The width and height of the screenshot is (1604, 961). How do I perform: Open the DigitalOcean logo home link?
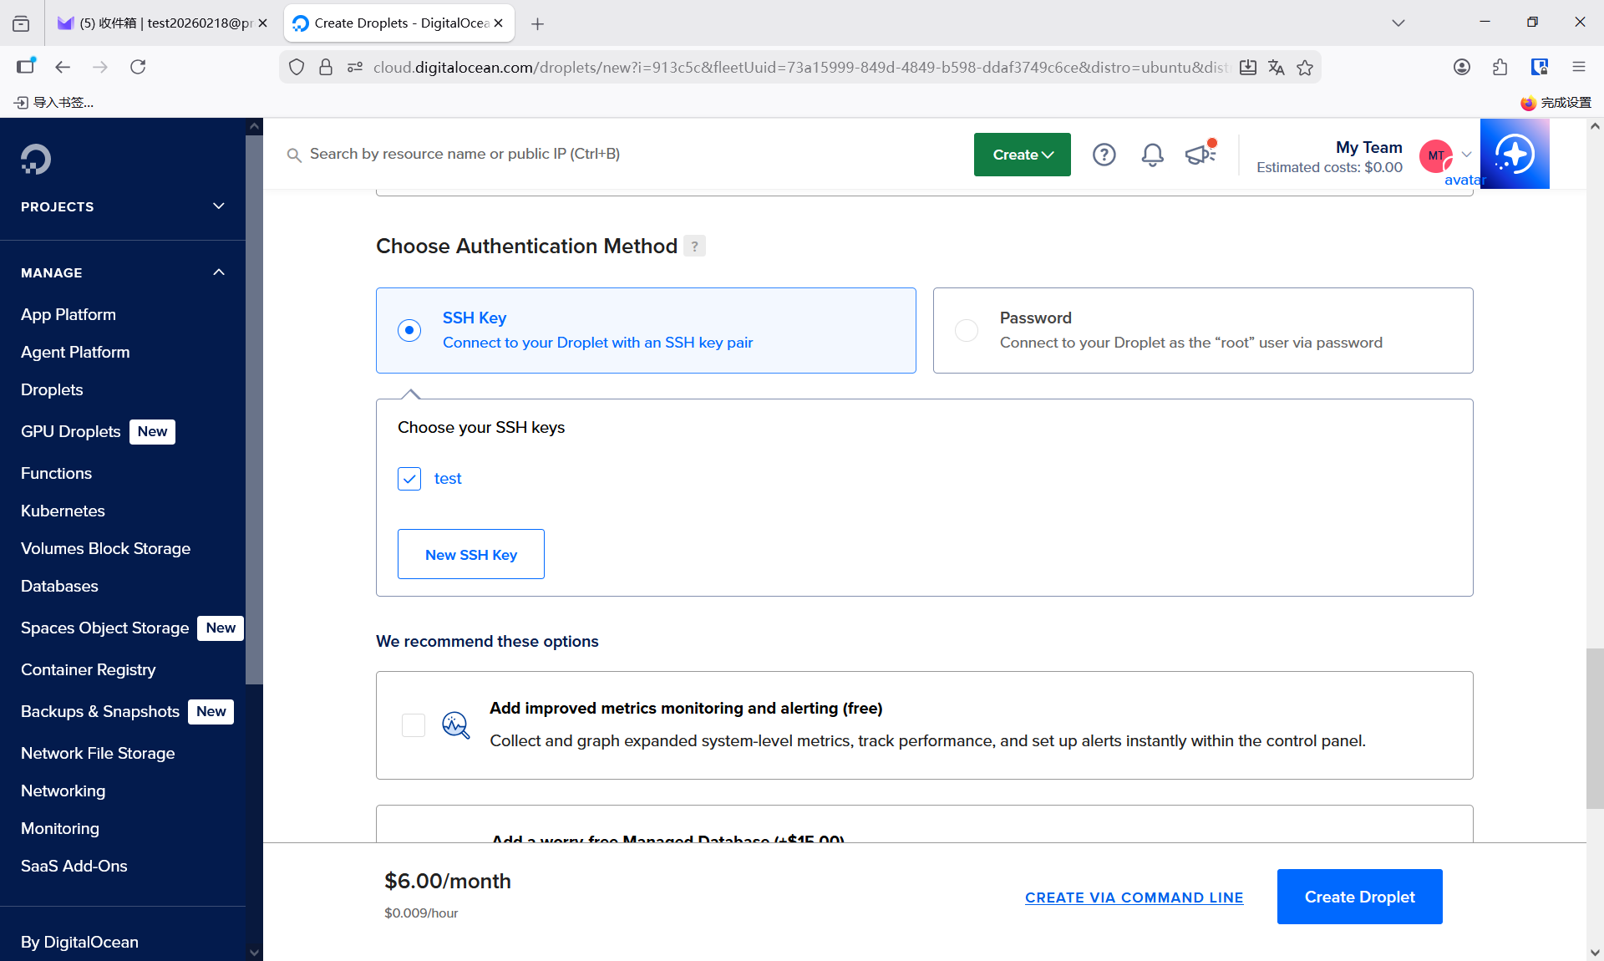tap(36, 159)
